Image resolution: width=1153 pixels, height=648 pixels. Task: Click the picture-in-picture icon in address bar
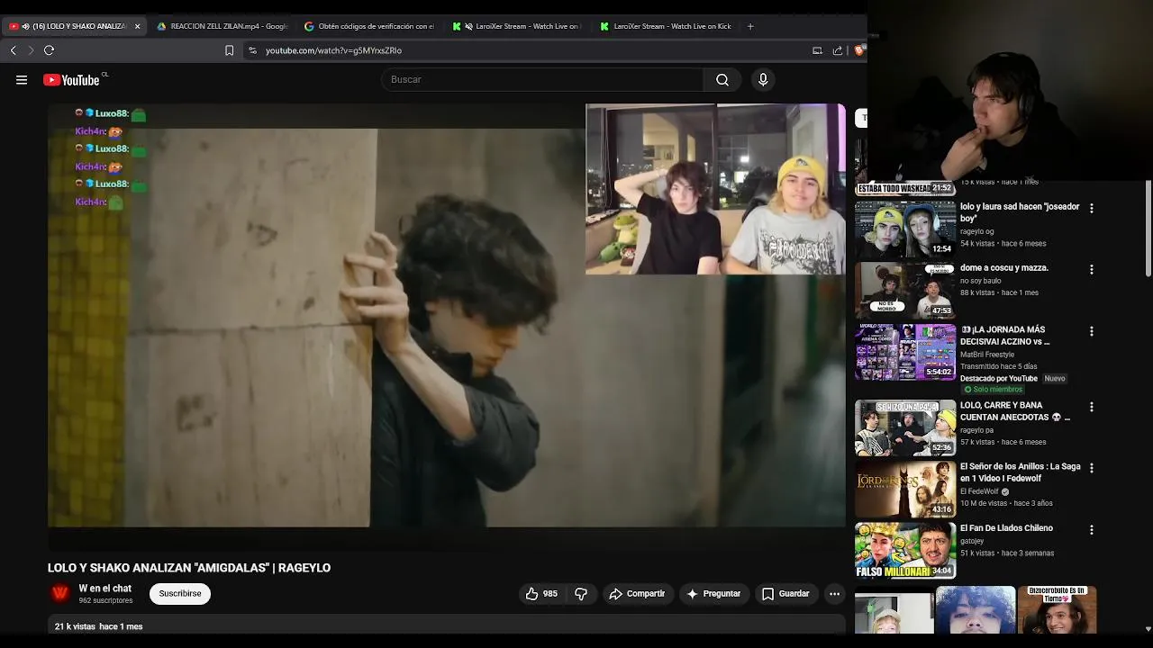point(817,50)
